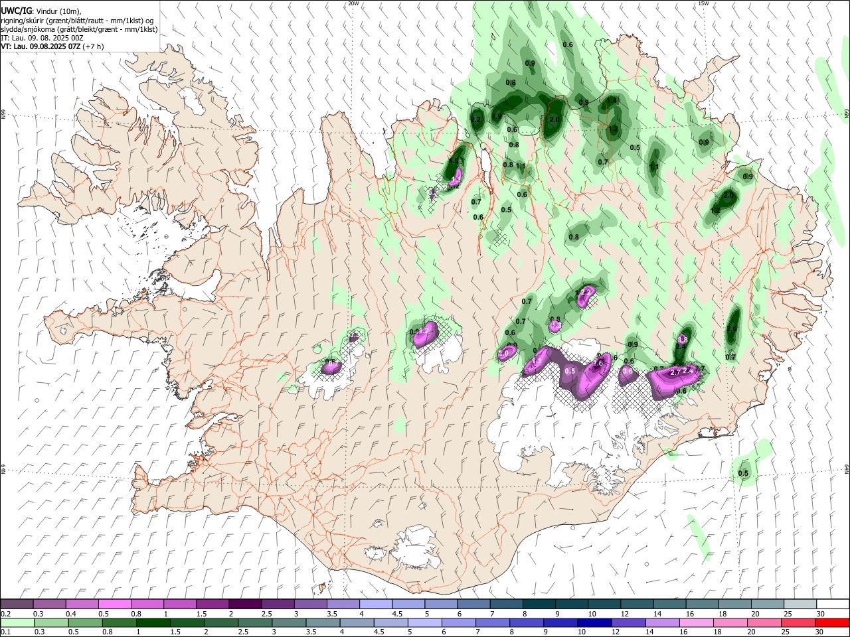The height and width of the screenshot is (637, 850).
Task: Click the bright red swatch after 30 in lower scale
Action: [x=831, y=622]
